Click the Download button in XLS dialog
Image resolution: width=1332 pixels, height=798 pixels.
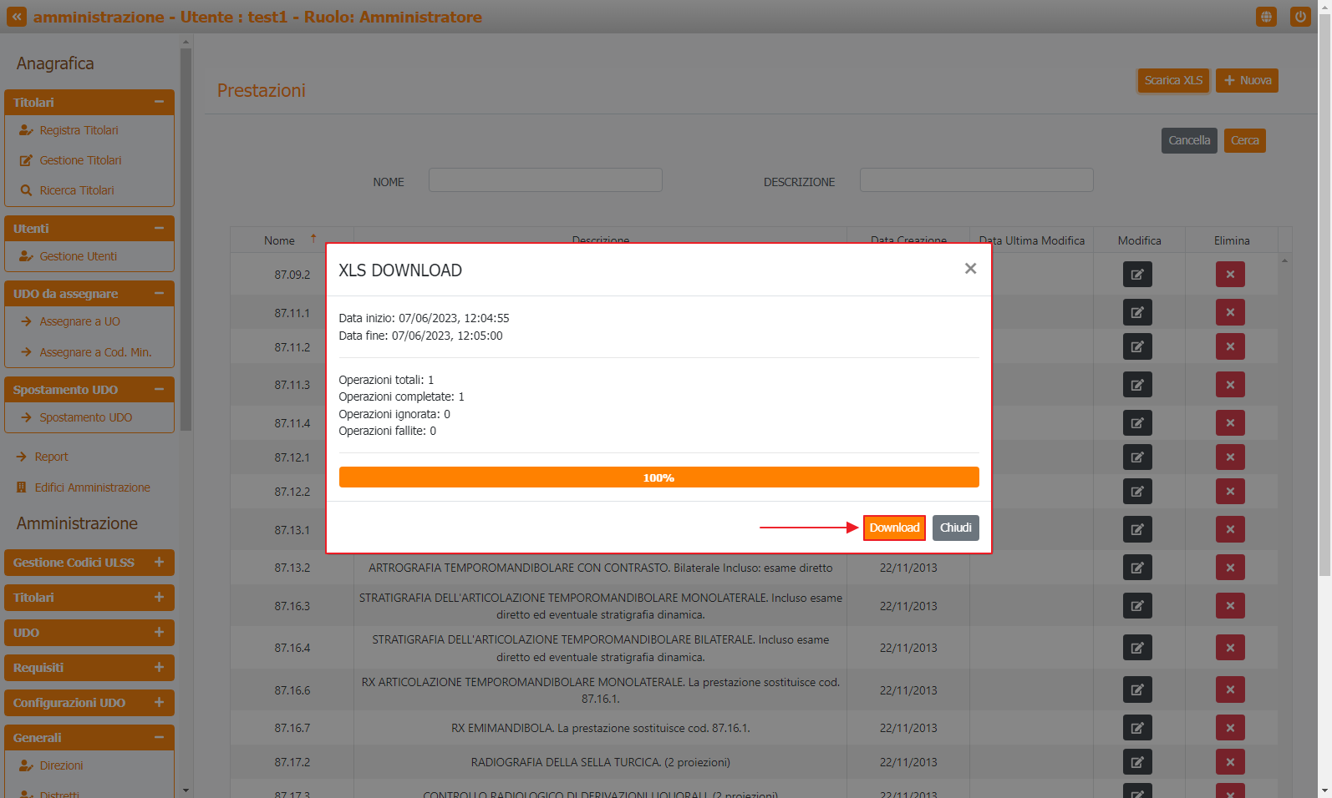(893, 528)
